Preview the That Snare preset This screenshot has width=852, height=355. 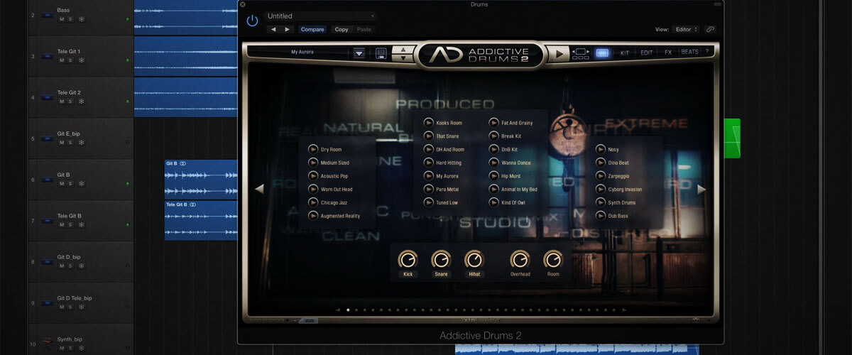(429, 136)
